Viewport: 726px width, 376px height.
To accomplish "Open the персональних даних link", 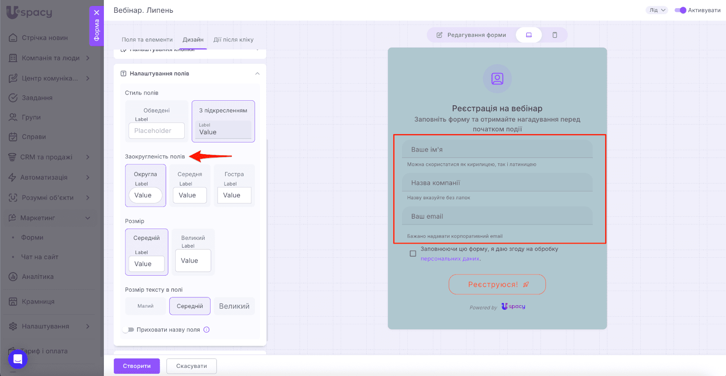I will [x=450, y=259].
